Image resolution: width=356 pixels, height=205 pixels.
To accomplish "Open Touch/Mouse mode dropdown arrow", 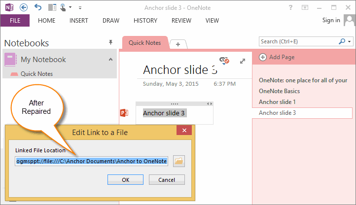I will pos(70,7).
